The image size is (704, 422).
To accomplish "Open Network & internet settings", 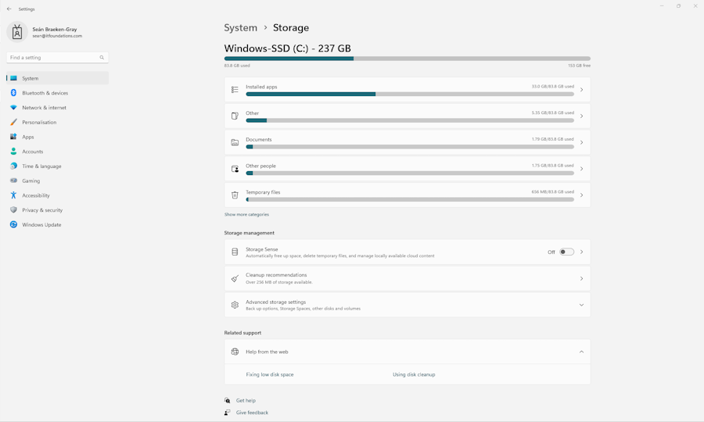I will point(44,108).
